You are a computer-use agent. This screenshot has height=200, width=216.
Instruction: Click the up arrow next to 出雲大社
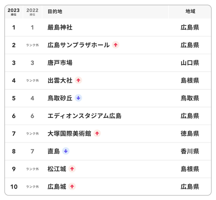pos(78,80)
